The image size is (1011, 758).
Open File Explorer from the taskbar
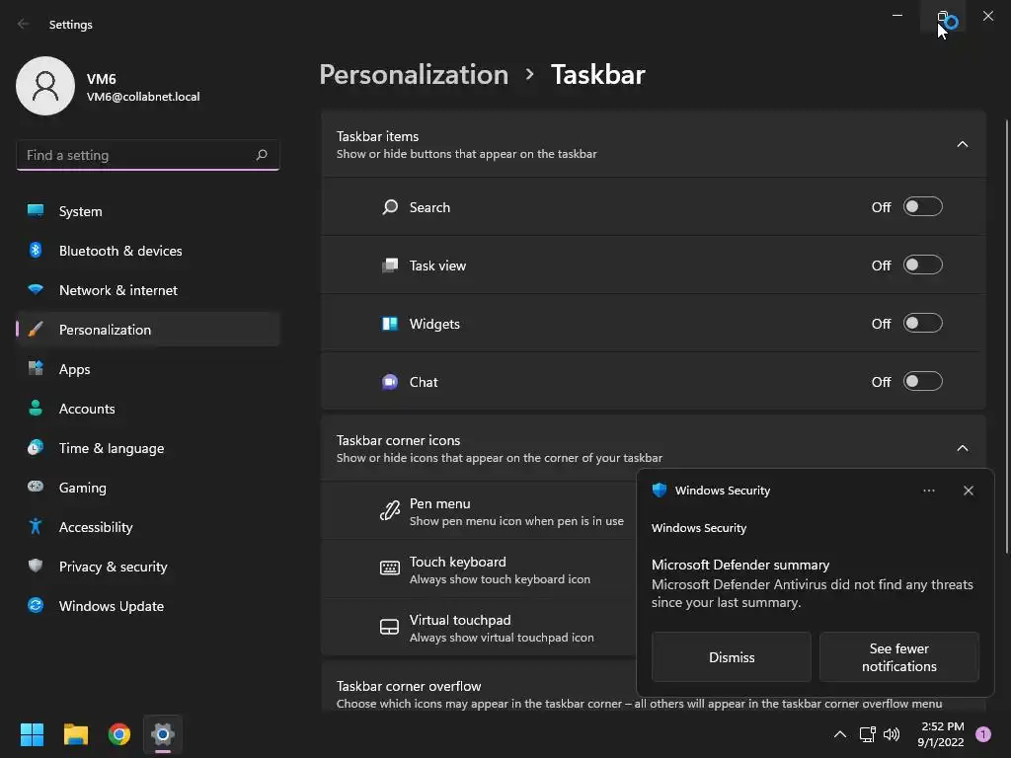(76, 734)
